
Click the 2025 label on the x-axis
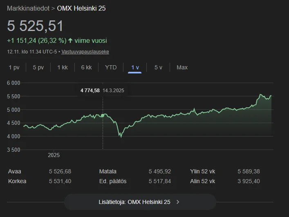coord(54,155)
